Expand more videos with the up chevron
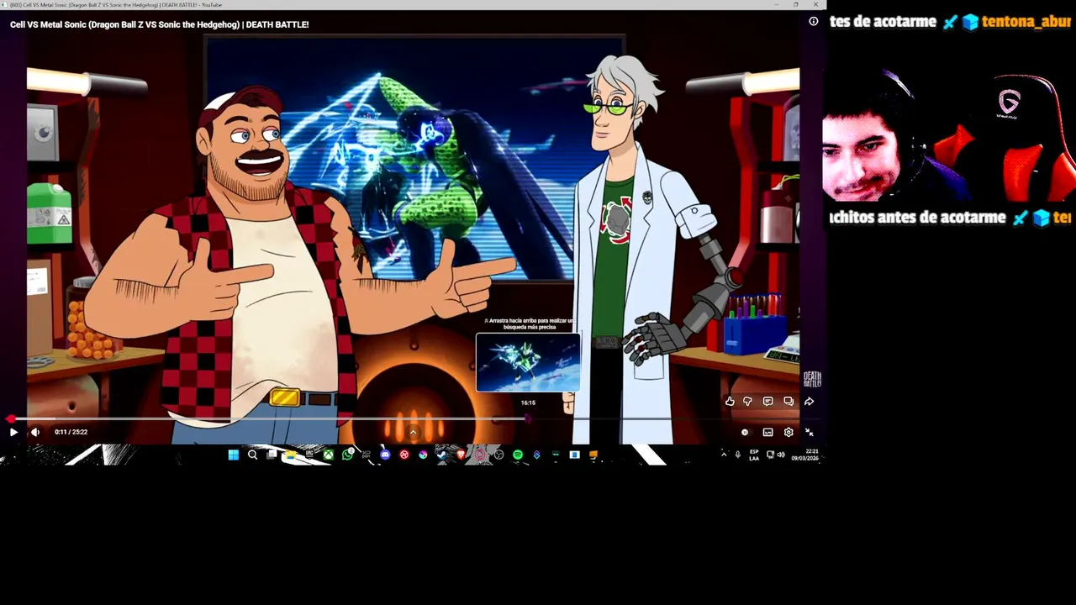The height and width of the screenshot is (605, 1076). [413, 432]
